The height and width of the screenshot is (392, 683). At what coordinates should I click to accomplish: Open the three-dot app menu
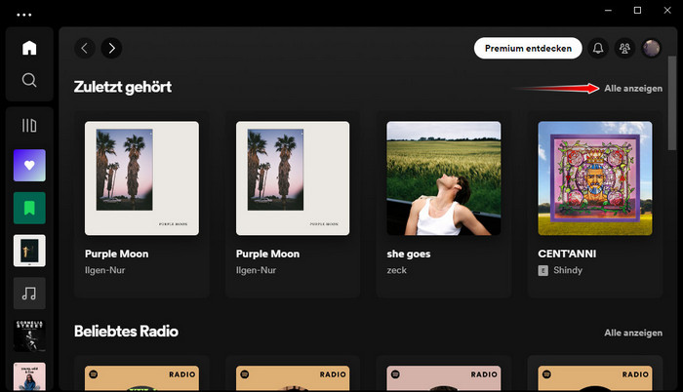[24, 15]
